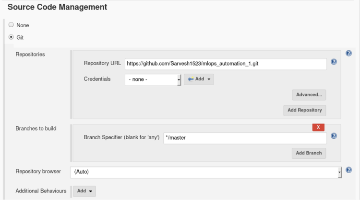360x200 pixels.
Task: Open help for the Repositories section
Action: click(349, 54)
